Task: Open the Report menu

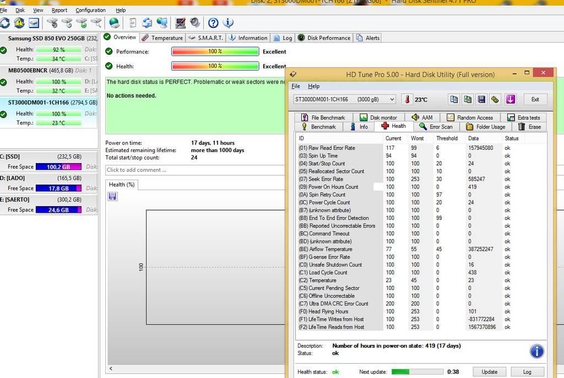Action: point(59,10)
